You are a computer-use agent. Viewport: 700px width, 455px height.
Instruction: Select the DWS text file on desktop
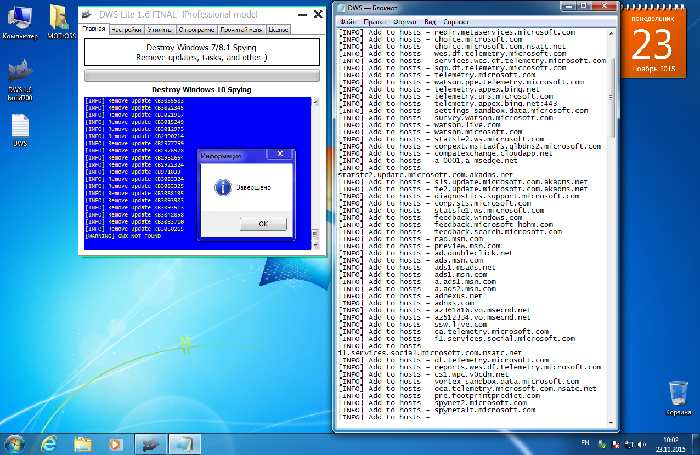20,130
